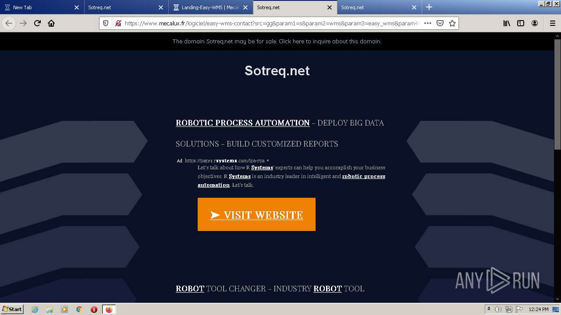Screen dimensions: 561x315
Task: Open Action Center flag icon
Action: pos(518,309)
